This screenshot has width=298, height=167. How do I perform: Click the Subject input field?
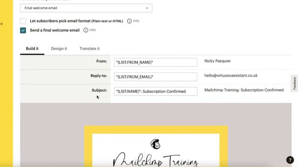click(156, 91)
